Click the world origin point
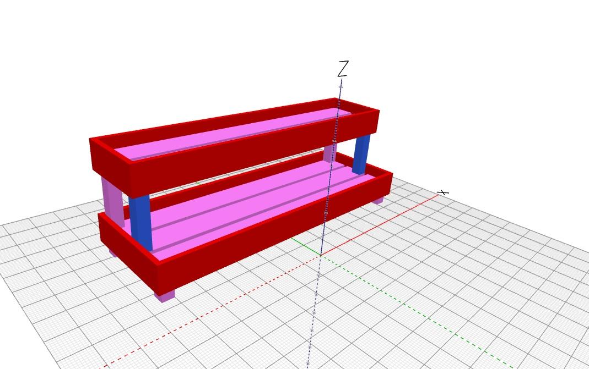The width and height of the screenshot is (589, 369). pyautogui.click(x=320, y=255)
